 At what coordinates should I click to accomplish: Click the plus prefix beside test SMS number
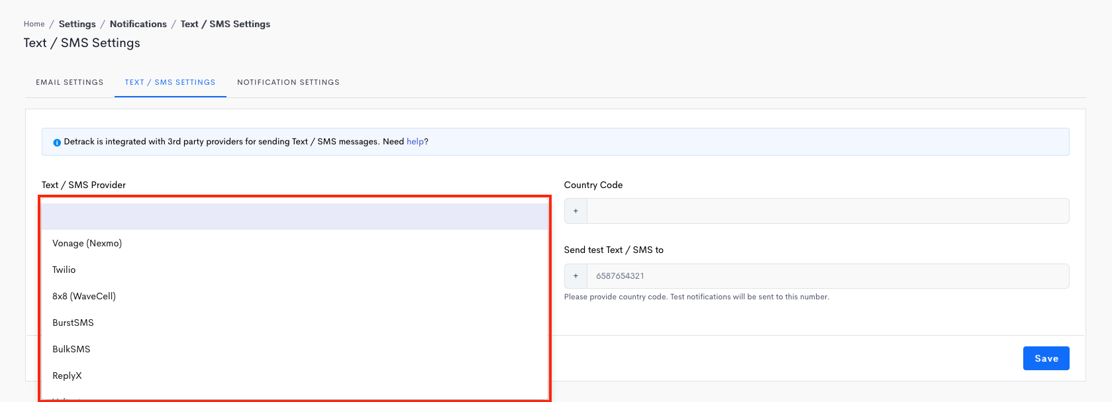coord(576,276)
